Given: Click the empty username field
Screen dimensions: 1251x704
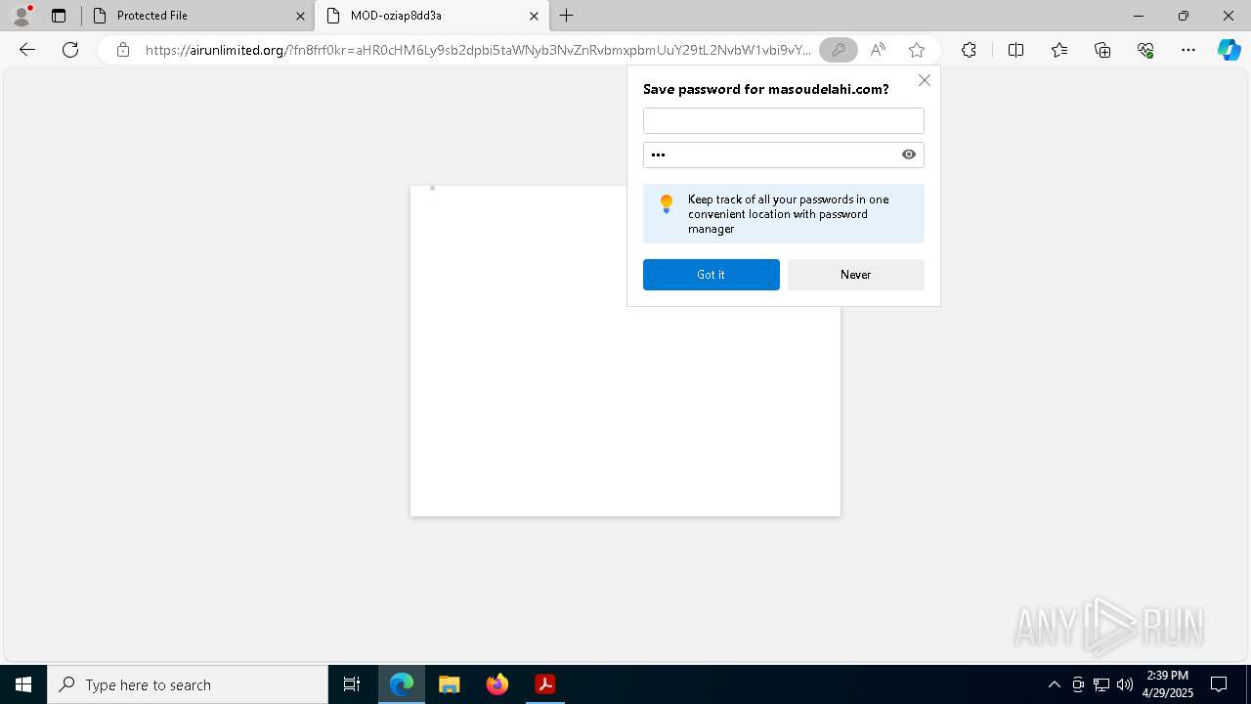Looking at the screenshot, I should [784, 120].
